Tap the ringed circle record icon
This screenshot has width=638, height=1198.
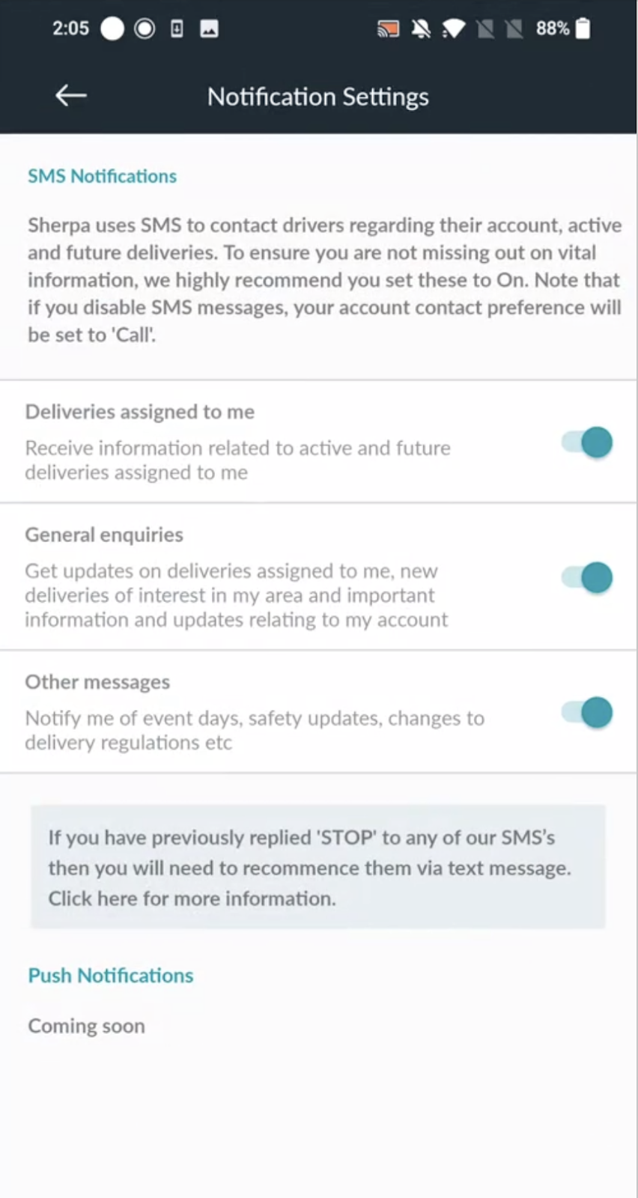(145, 29)
